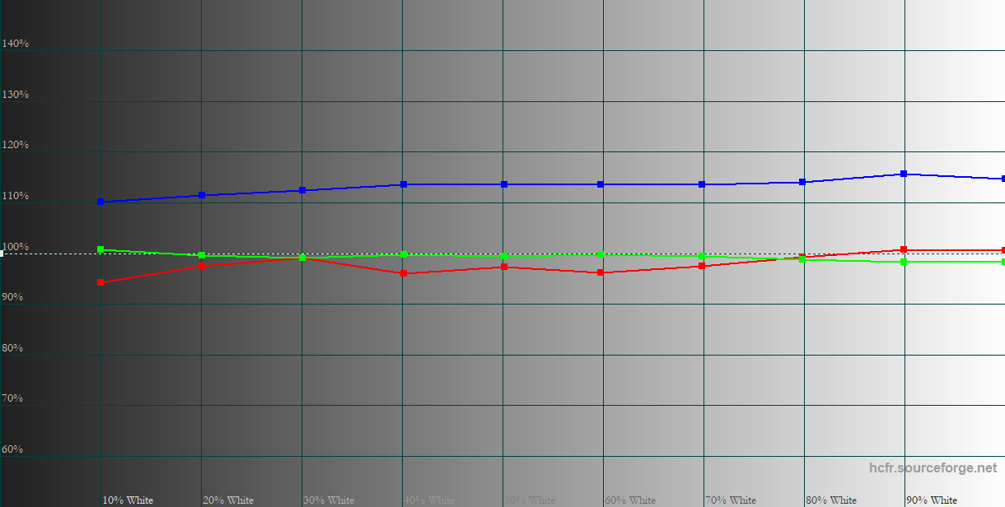The height and width of the screenshot is (507, 1005).
Task: Pick the green point at 70% White
Action: click(x=702, y=256)
